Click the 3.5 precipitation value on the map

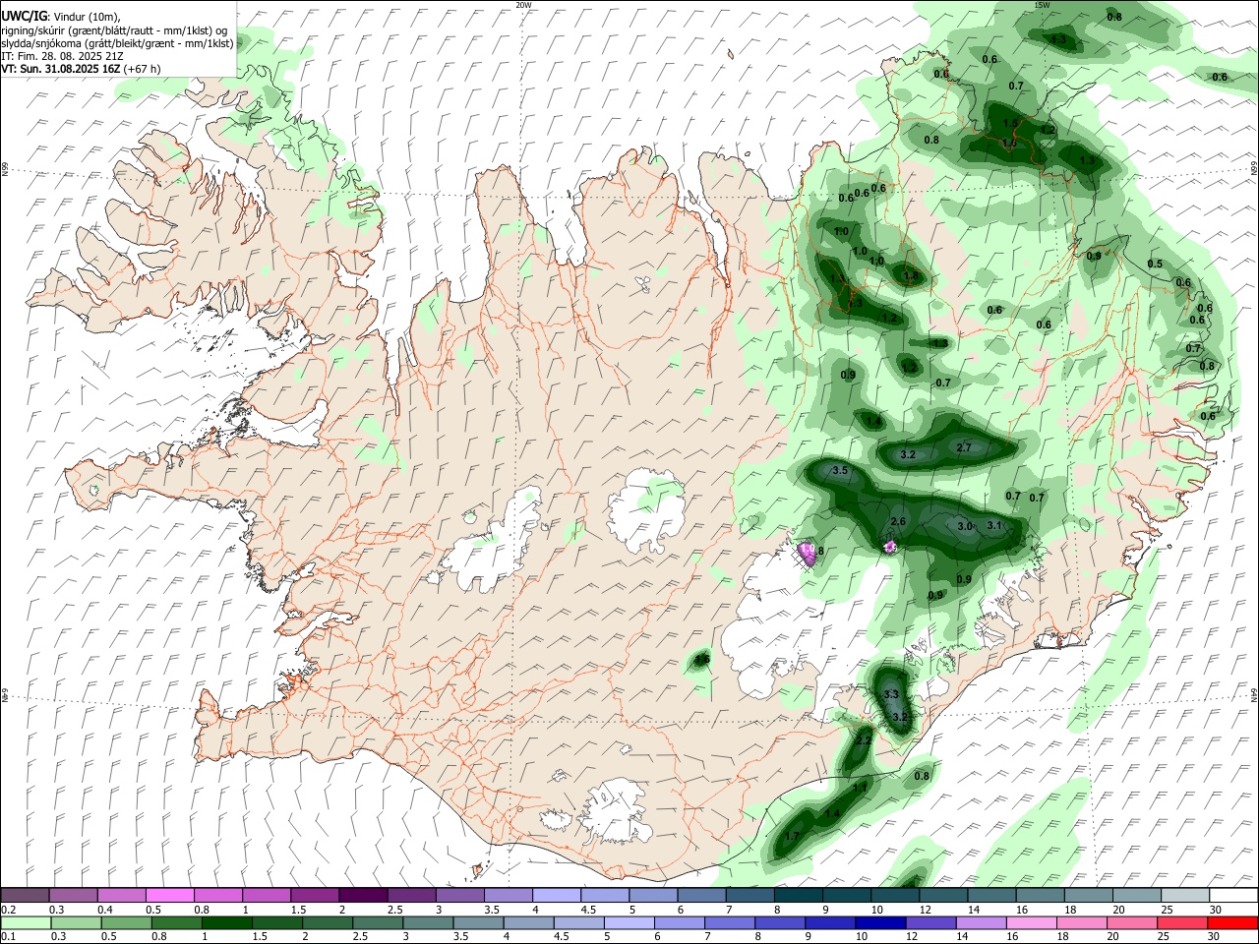point(840,471)
